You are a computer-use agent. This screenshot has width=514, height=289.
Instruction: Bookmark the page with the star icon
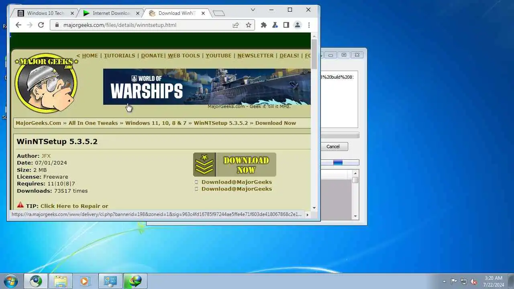coord(249,25)
